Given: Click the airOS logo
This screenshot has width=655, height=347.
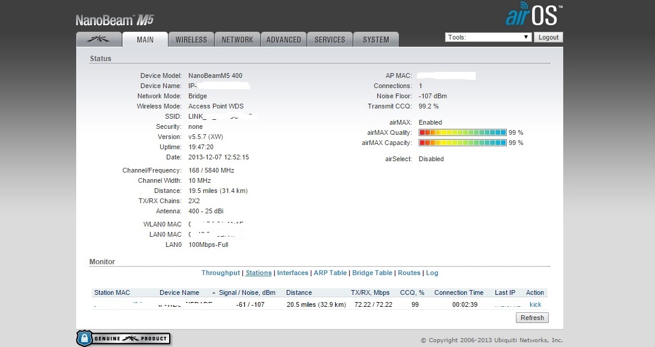Looking at the screenshot, I should [534, 14].
